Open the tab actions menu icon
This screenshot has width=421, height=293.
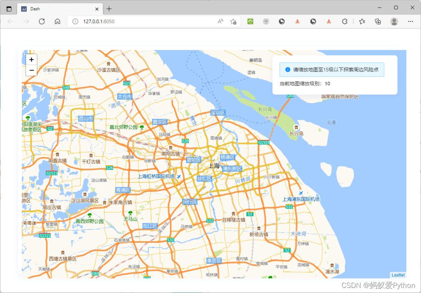pos(9,9)
